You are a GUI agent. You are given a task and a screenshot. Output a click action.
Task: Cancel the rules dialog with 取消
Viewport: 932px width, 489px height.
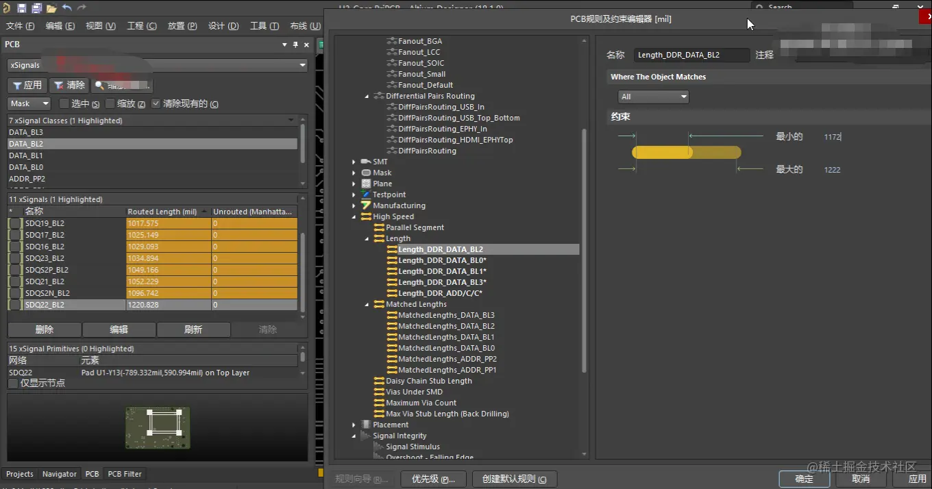pos(861,479)
